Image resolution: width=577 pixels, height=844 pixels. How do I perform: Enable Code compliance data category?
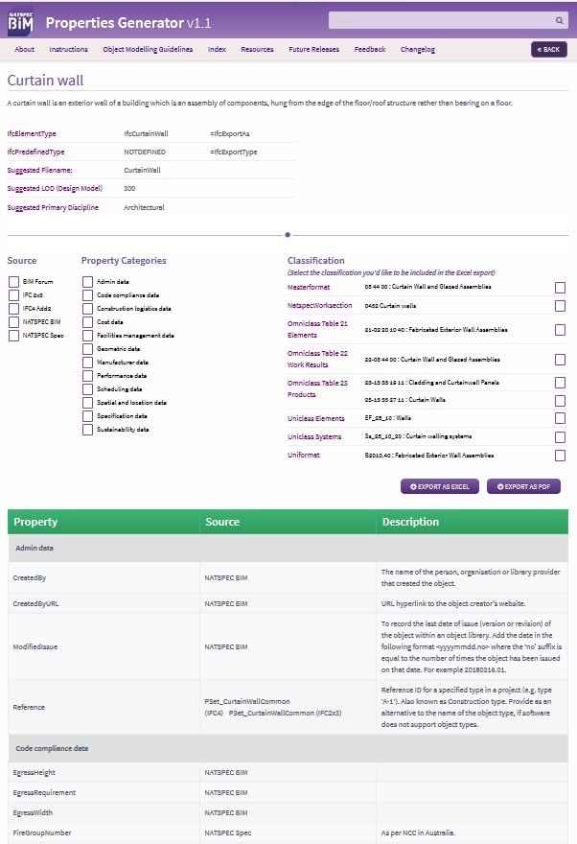pos(87,295)
